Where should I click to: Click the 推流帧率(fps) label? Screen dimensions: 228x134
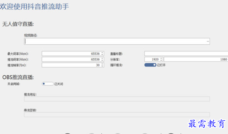[x=17, y=65]
